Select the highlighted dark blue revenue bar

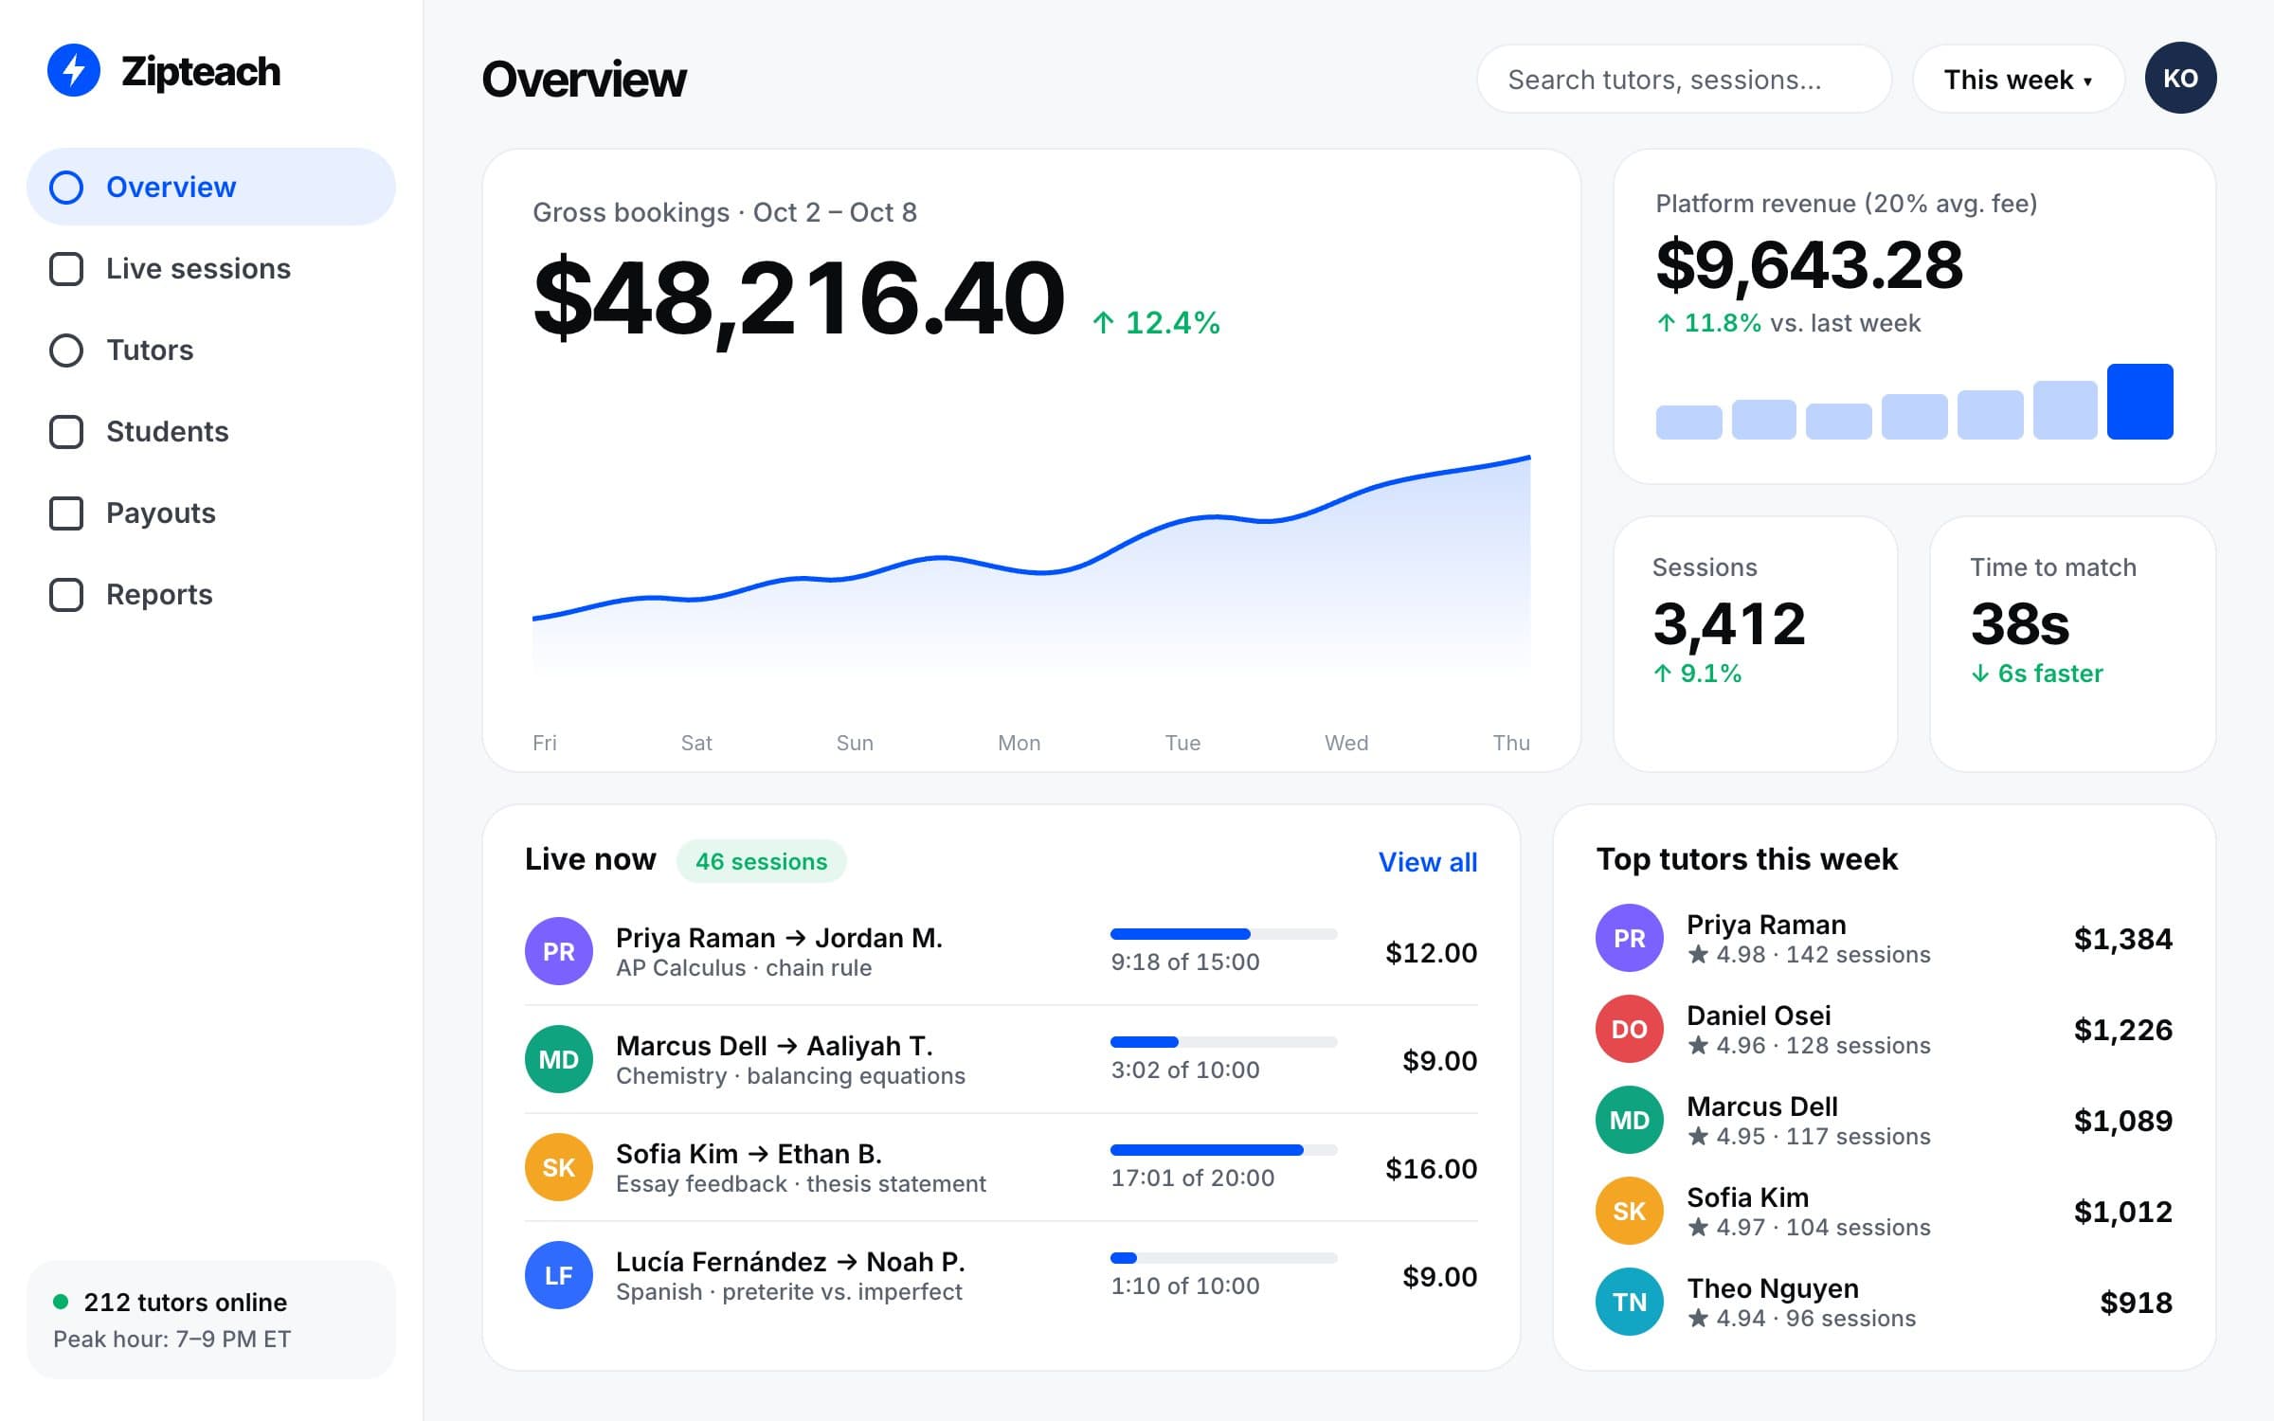tap(2139, 402)
